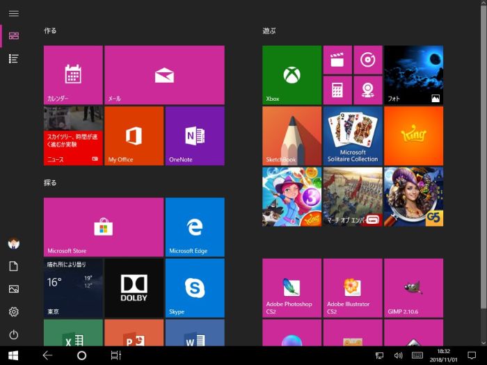Open Settings from the gear icon
The width and height of the screenshot is (487, 365).
coord(13,312)
